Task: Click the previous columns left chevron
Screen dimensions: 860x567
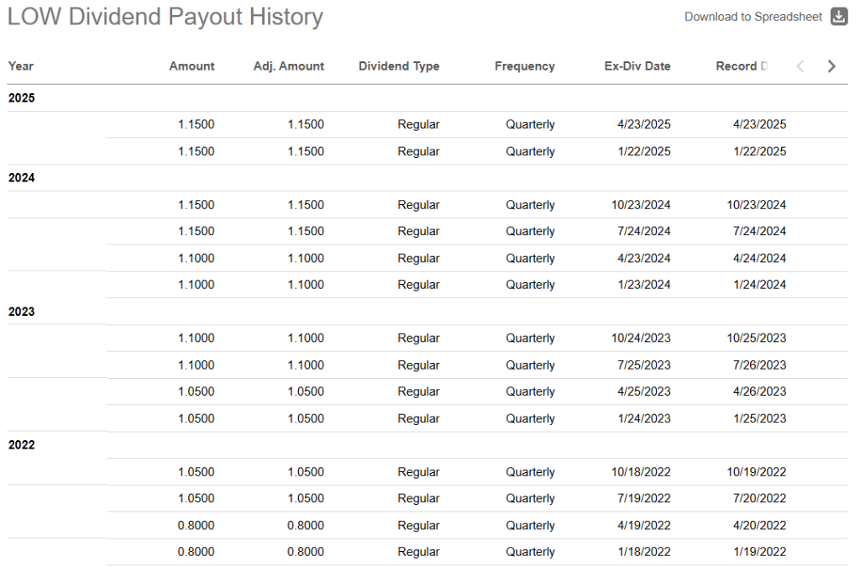Action: (x=800, y=66)
